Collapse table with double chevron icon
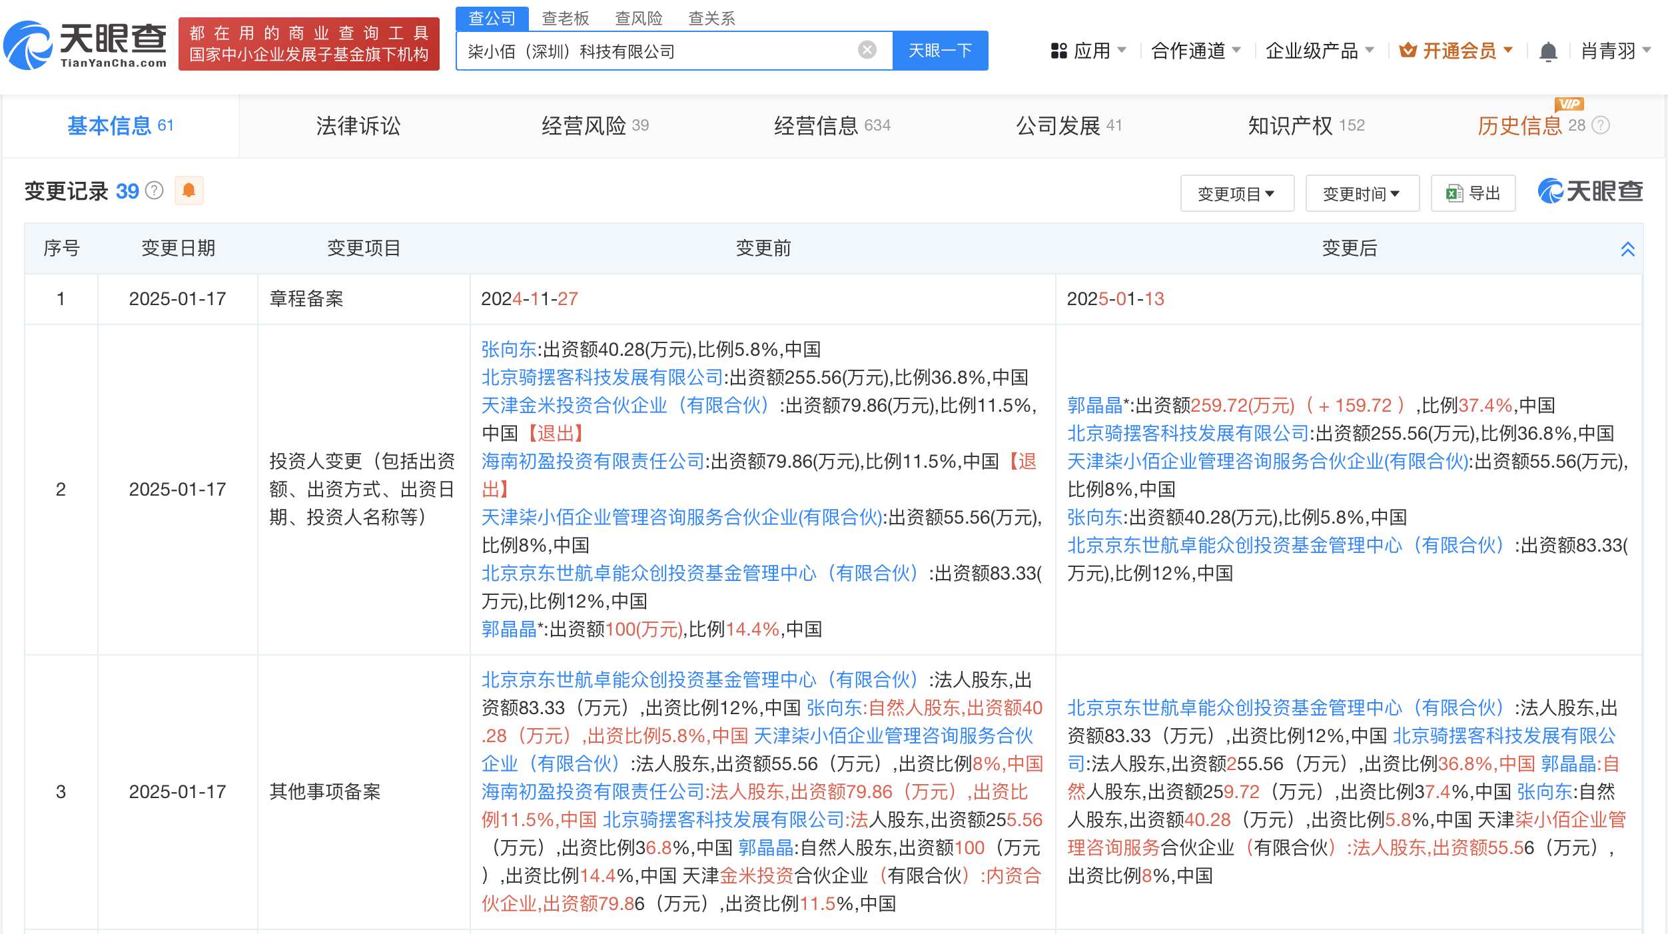This screenshot has width=1668, height=934. click(1627, 248)
